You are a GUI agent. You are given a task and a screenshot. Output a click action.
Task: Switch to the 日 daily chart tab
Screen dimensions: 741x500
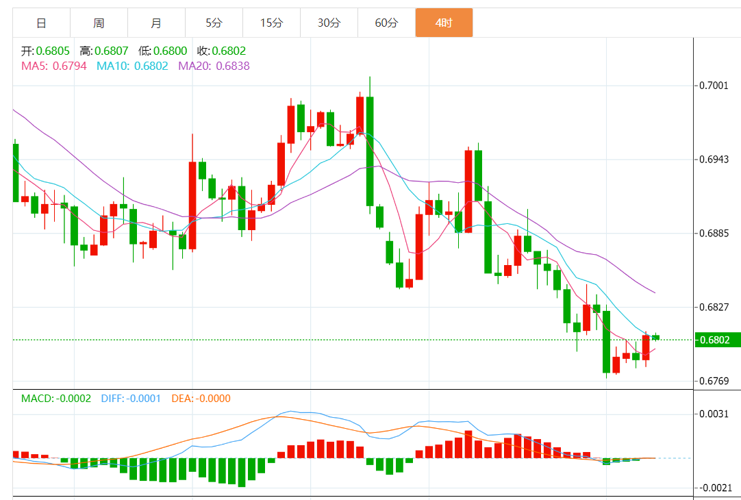[41, 23]
